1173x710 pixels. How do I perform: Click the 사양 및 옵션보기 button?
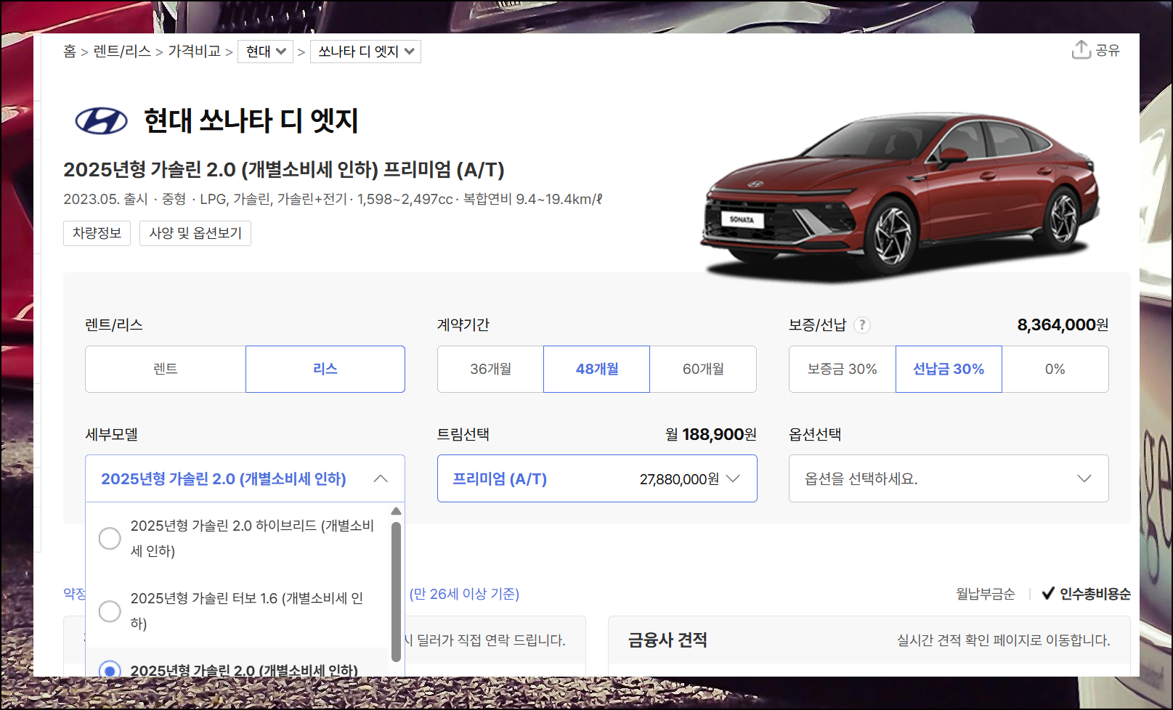click(195, 233)
